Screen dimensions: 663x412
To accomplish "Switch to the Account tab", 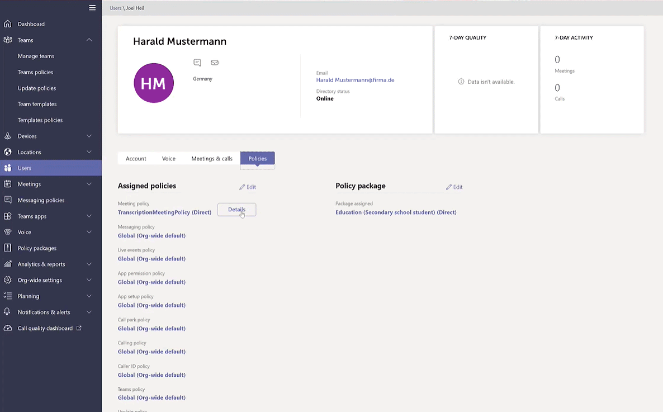I will 136,159.
